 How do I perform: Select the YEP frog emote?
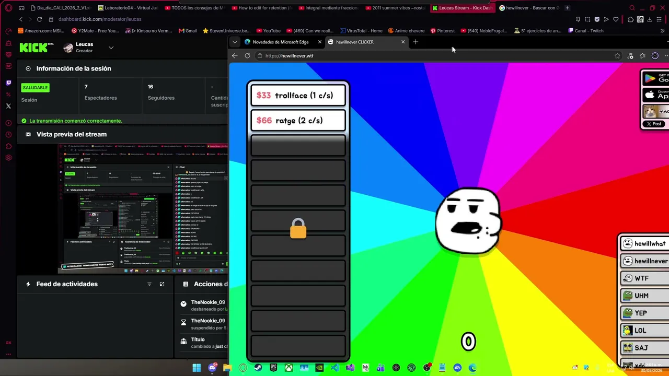(644, 313)
